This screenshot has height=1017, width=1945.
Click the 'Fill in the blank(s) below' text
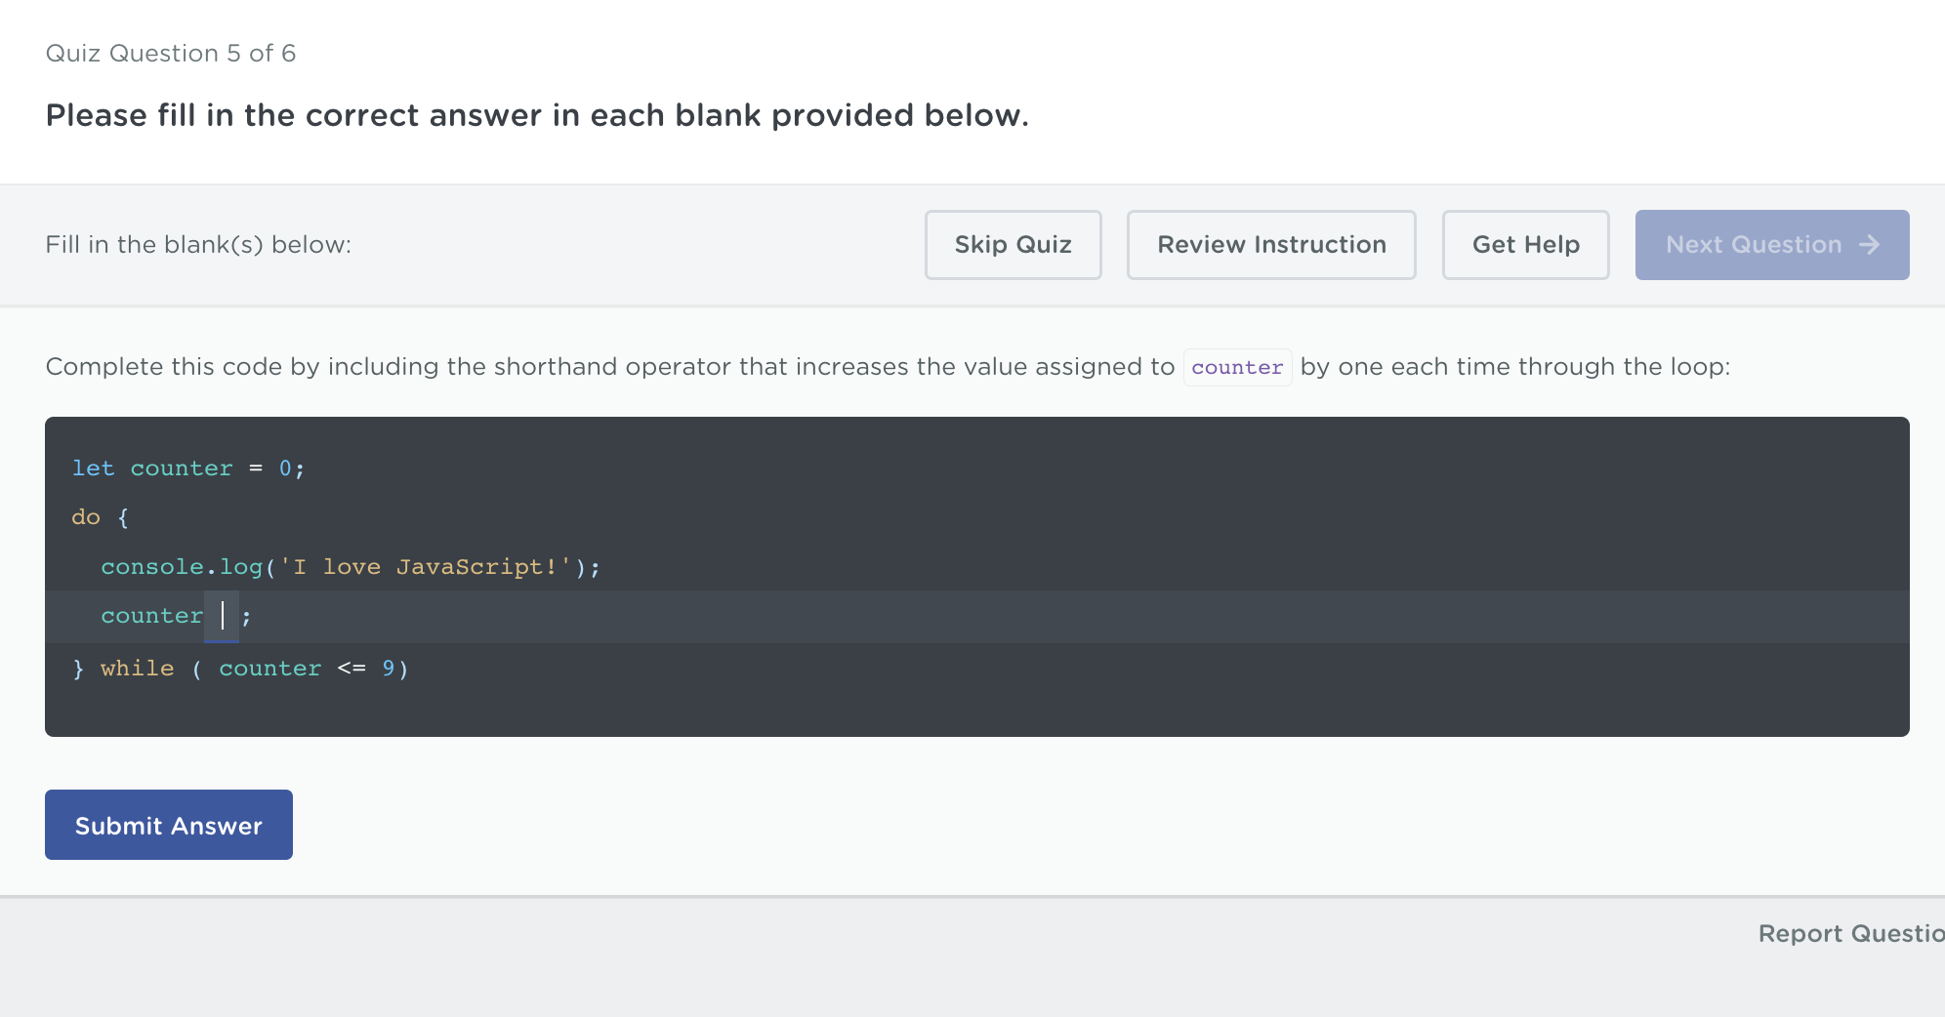click(198, 244)
